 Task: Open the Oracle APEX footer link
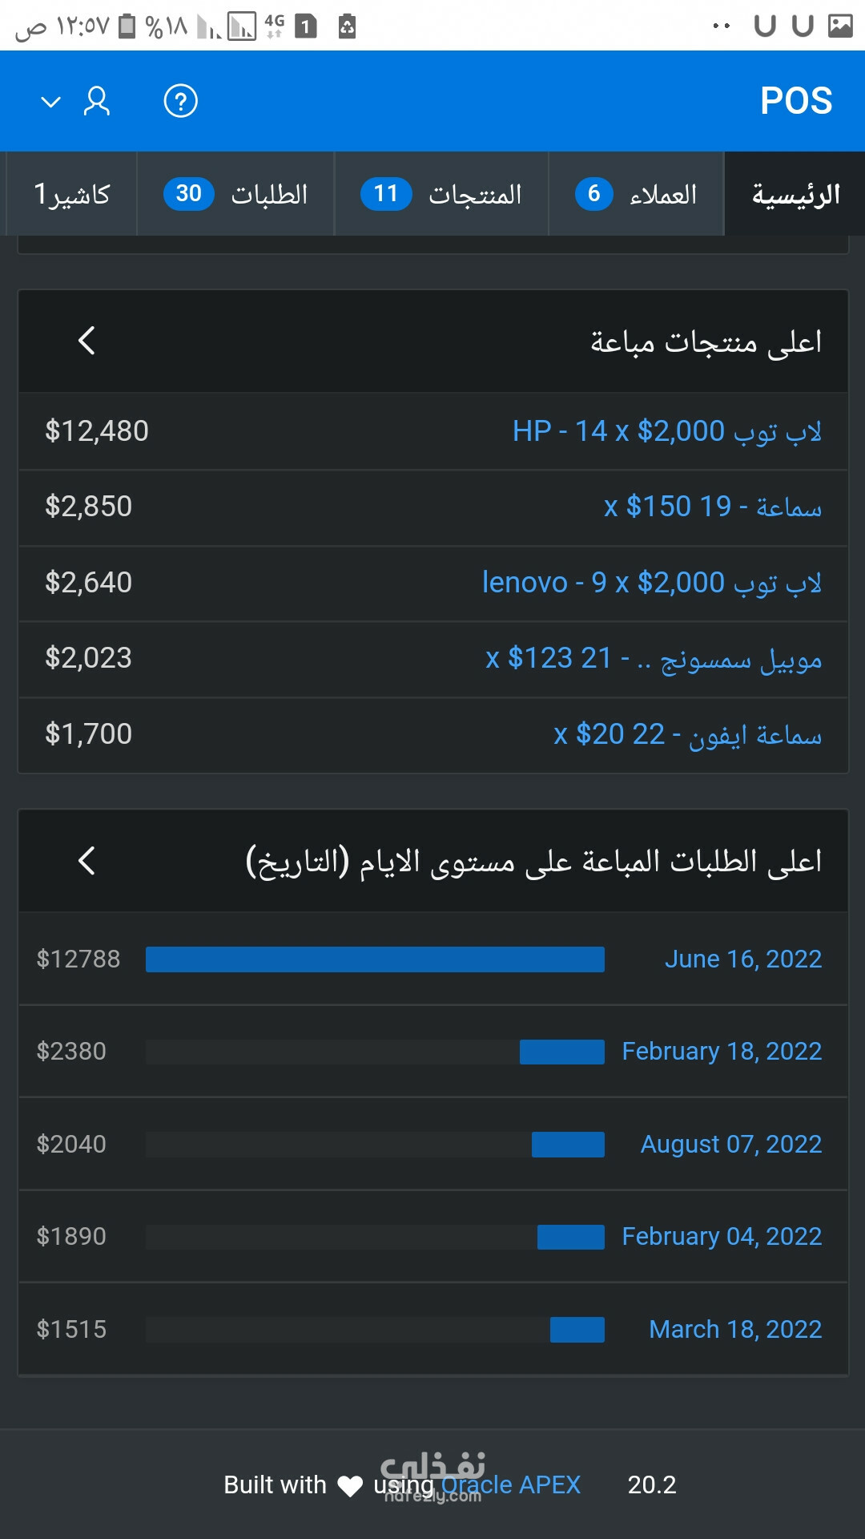tap(511, 1484)
